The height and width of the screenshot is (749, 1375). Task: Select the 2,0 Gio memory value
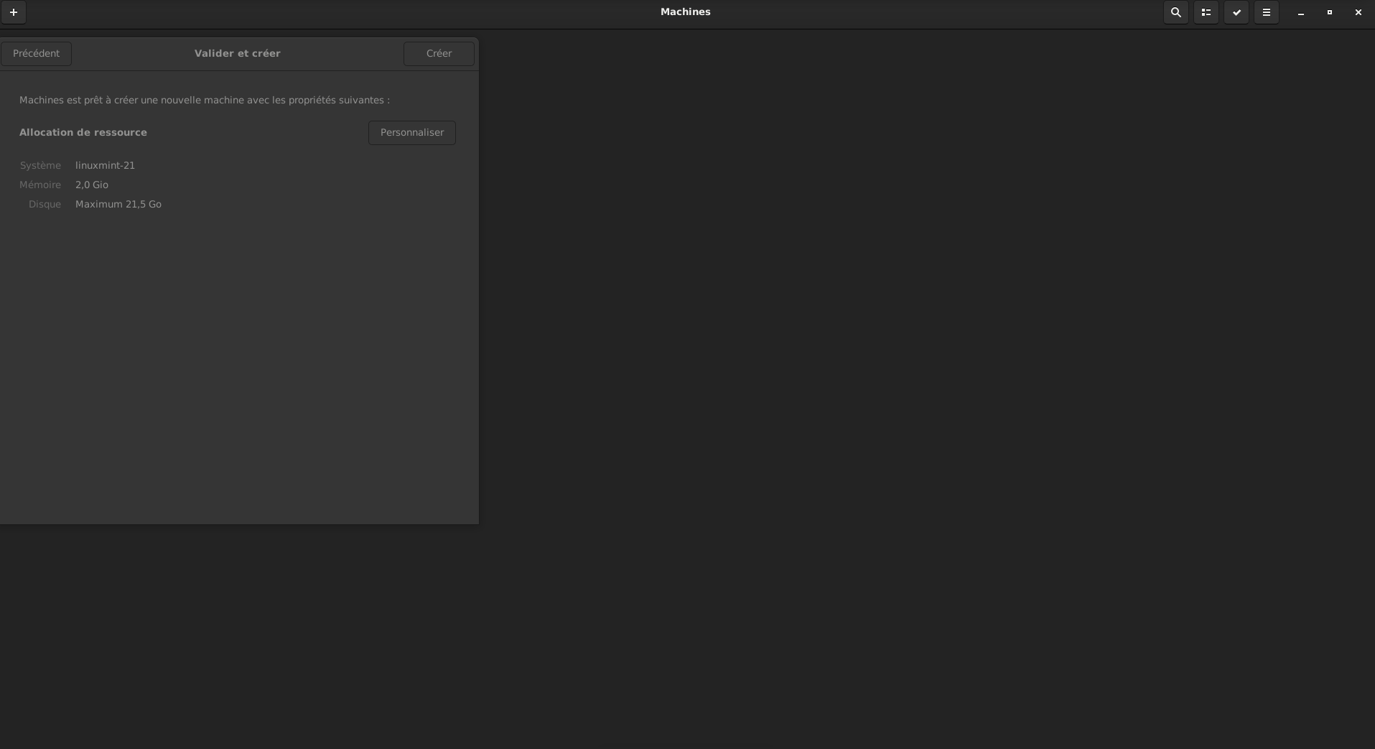click(92, 185)
